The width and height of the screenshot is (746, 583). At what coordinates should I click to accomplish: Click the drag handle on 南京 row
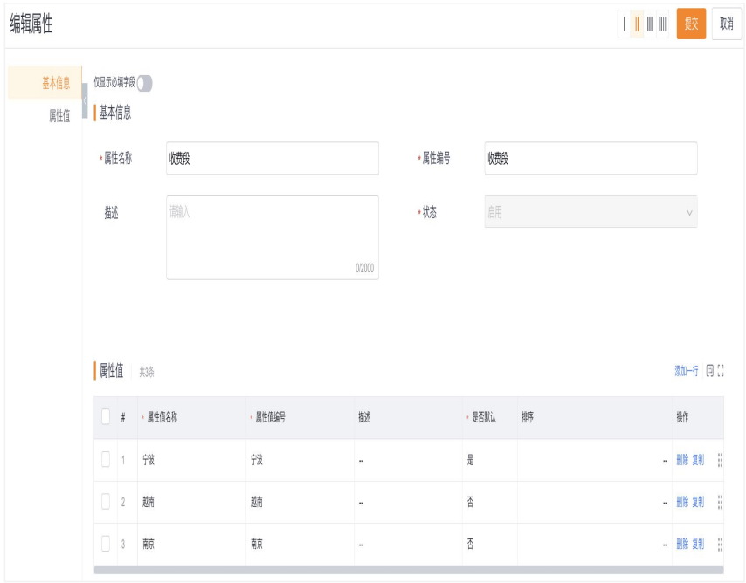(x=720, y=544)
